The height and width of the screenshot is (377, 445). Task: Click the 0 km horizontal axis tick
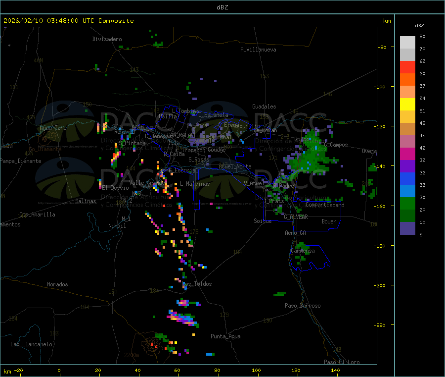[x=59, y=370]
